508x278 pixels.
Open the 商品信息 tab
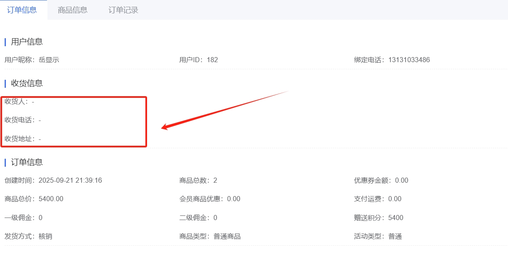[73, 10]
